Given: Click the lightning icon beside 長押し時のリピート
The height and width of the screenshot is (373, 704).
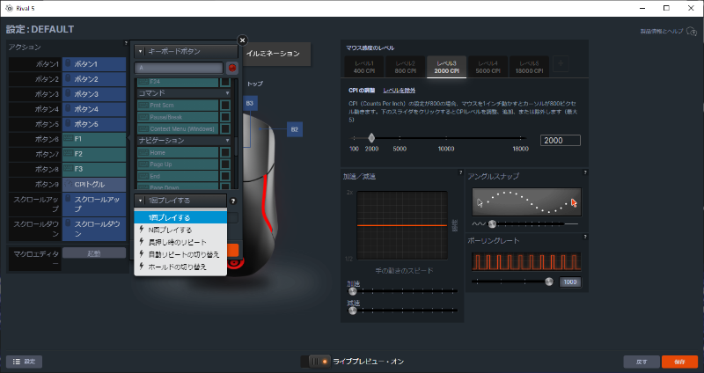Looking at the screenshot, I should point(142,242).
